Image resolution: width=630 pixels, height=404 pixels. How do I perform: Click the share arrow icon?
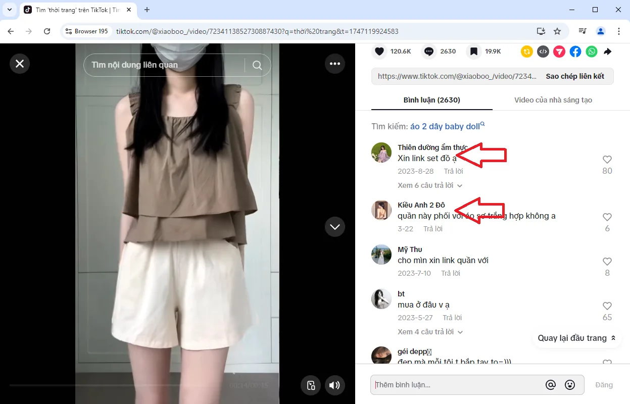(607, 51)
